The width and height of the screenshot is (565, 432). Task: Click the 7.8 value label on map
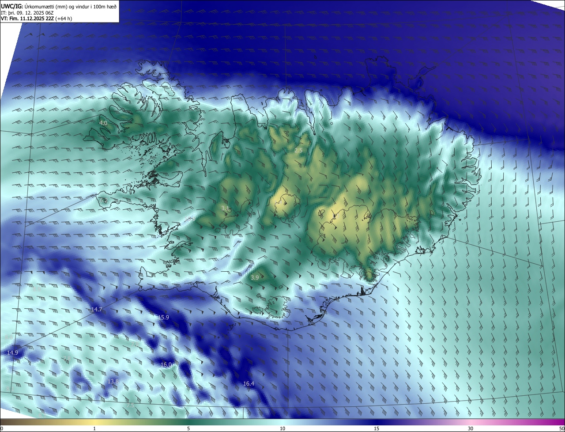(x=67, y=358)
